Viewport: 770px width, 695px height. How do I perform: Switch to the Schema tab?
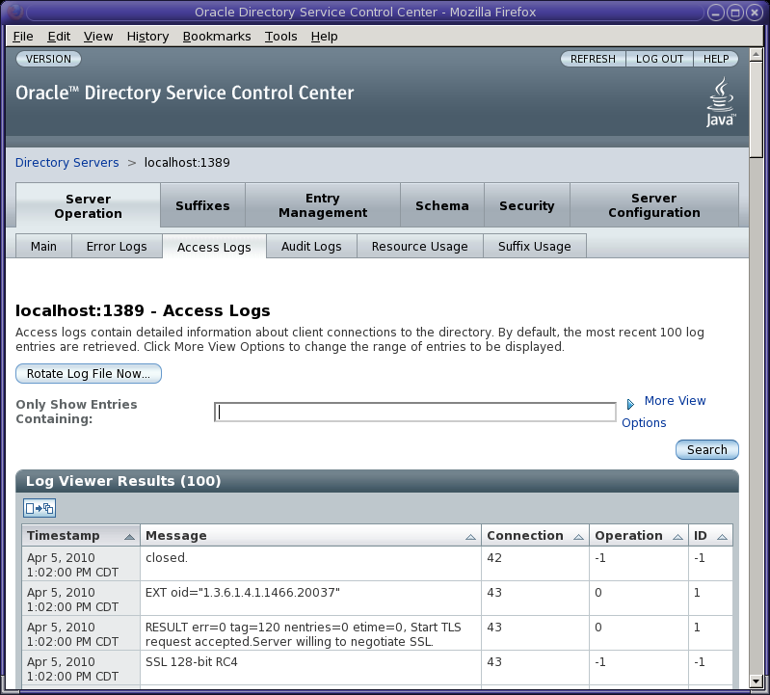click(442, 205)
